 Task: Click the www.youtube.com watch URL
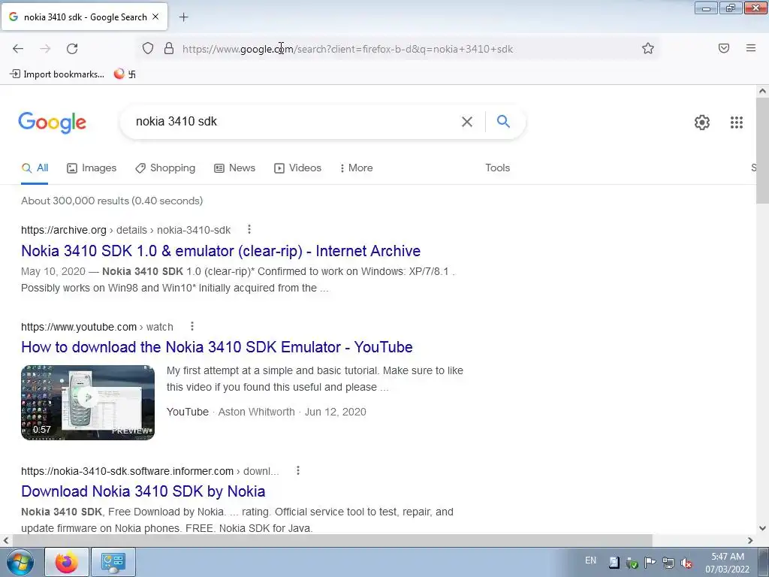pyautogui.click(x=97, y=327)
